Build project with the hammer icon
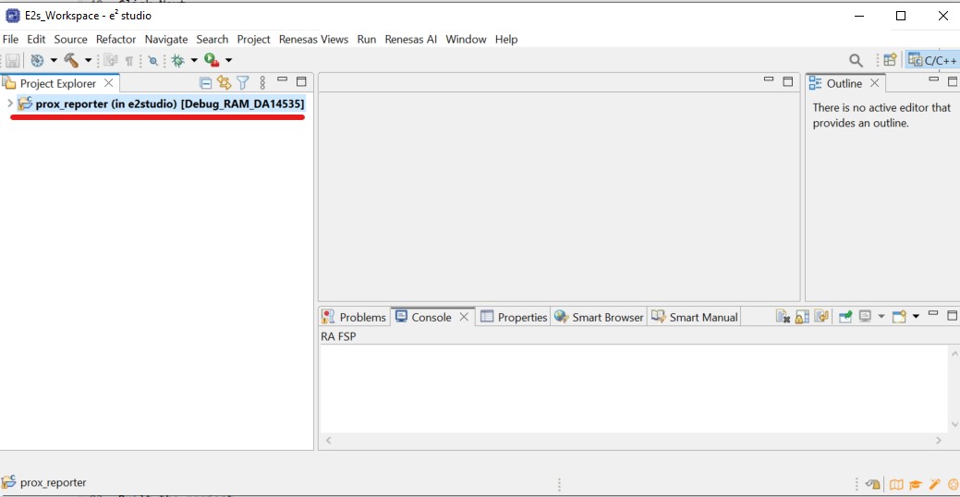This screenshot has width=960, height=497. [x=72, y=60]
